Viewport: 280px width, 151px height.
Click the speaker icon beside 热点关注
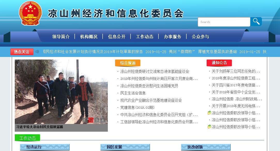pyautogui.click(x=37, y=52)
